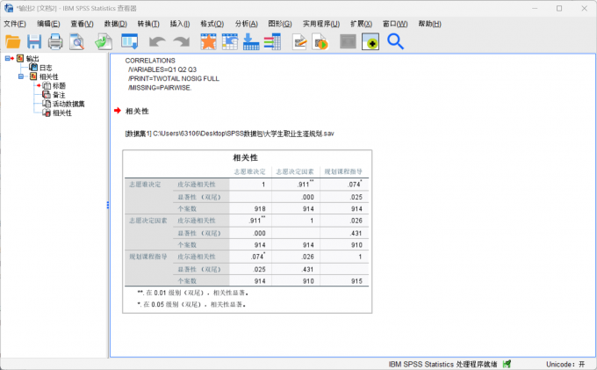Select 活动数据集 in the outline tree
The image size is (597, 370).
pos(68,104)
